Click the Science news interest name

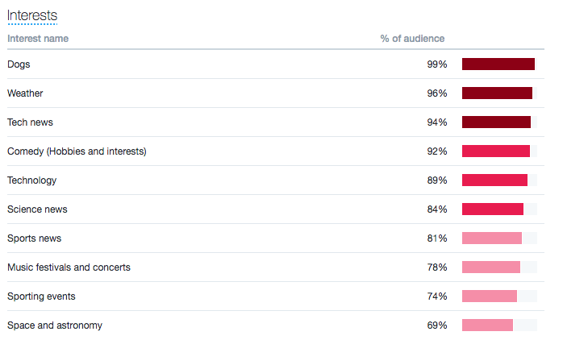point(37,209)
